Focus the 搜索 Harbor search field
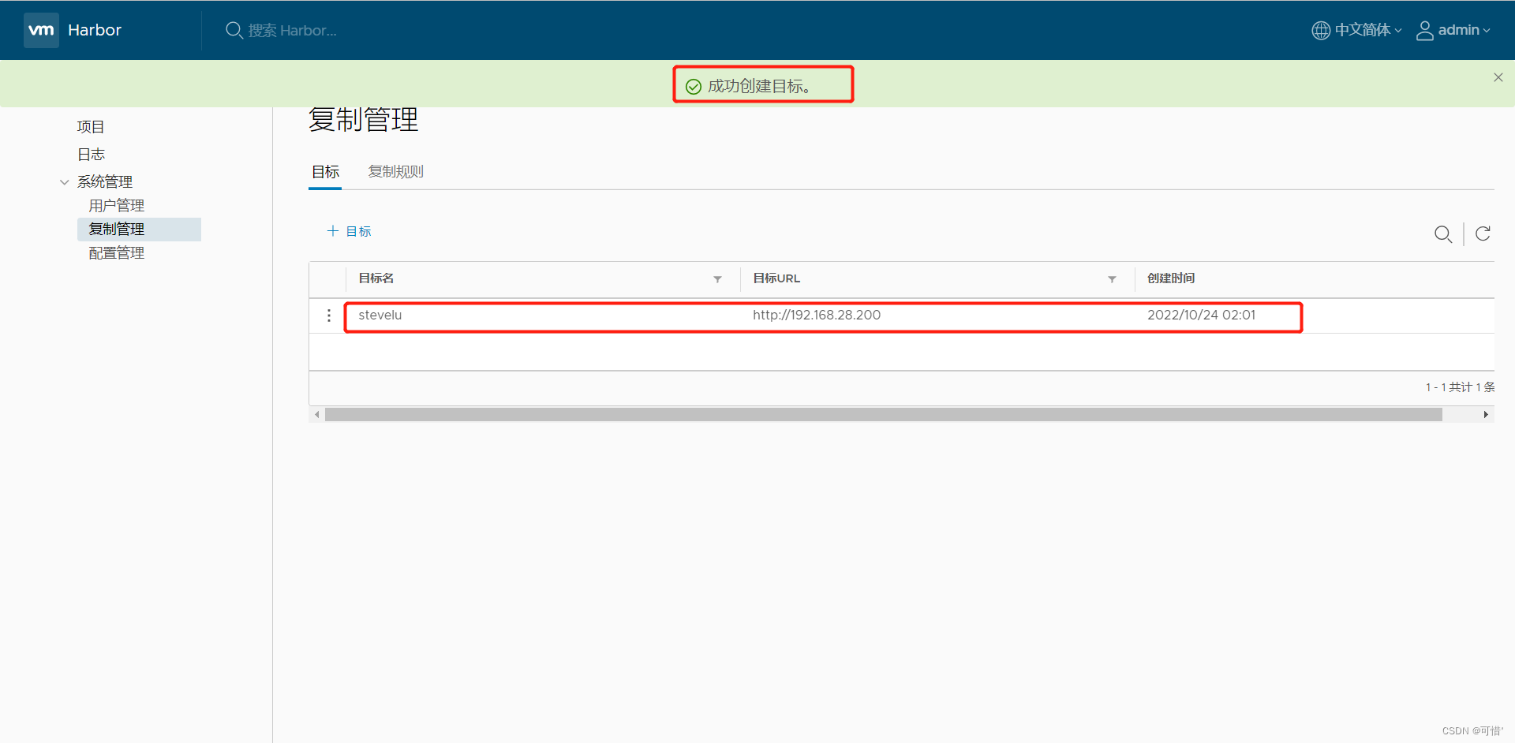 tap(293, 30)
